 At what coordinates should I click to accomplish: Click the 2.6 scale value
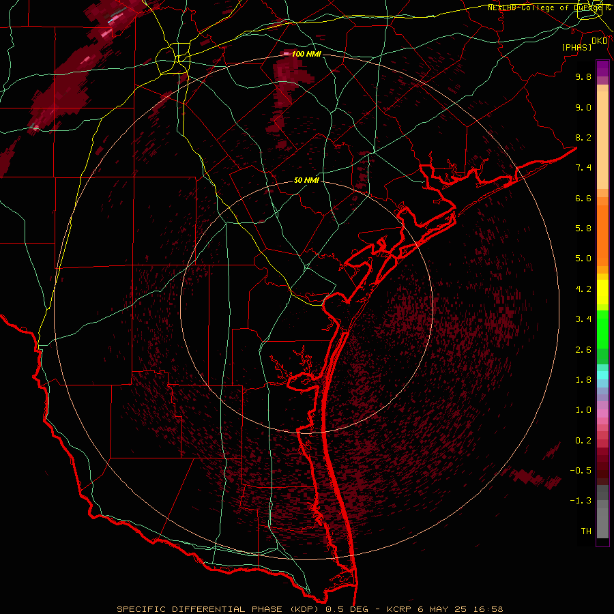tap(583, 350)
